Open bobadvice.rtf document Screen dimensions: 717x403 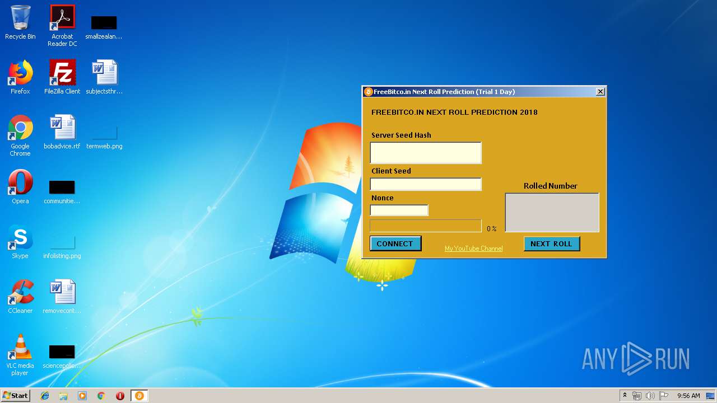62,132
